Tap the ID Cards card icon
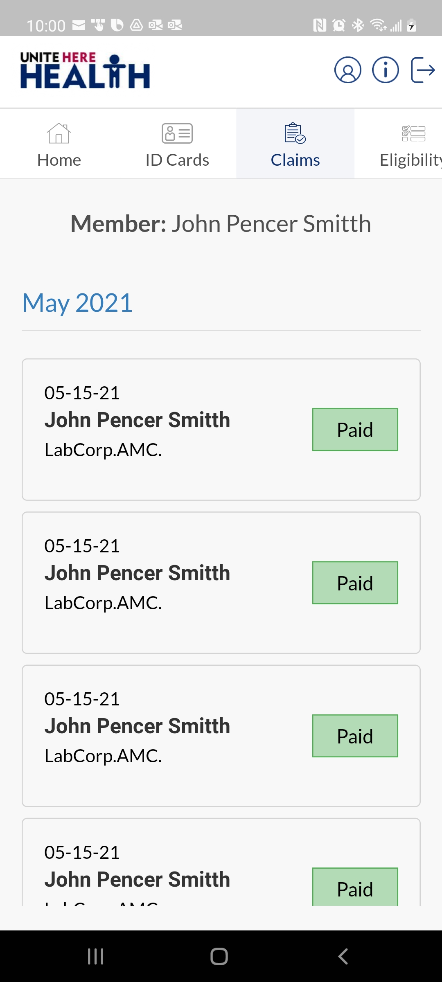Viewport: 442px width, 982px height. click(x=177, y=133)
